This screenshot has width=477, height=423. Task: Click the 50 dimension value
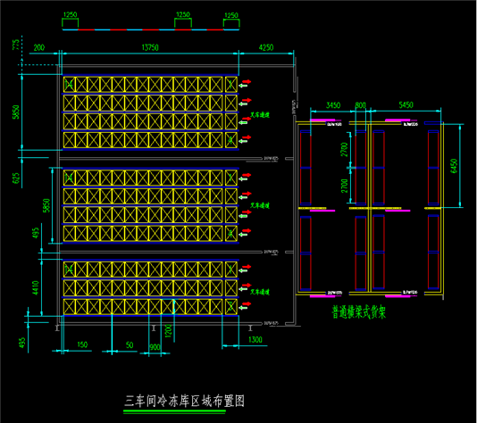(130, 344)
